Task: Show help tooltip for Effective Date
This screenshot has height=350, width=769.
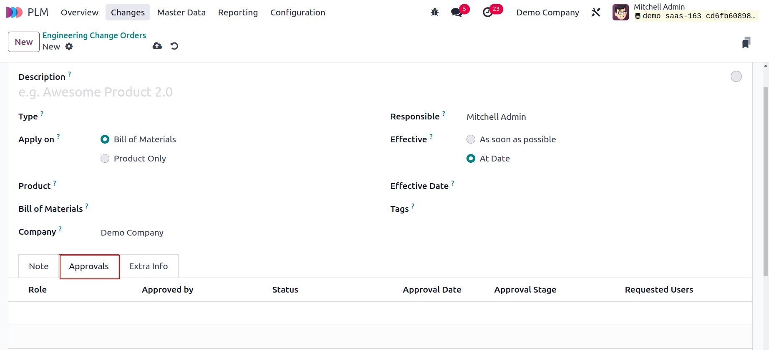Action: point(453,183)
